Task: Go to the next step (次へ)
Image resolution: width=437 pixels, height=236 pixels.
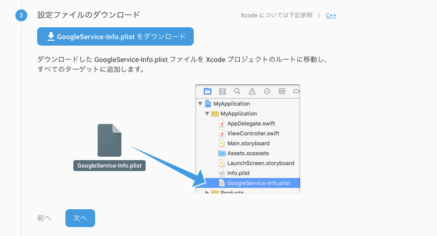Action: (80, 218)
